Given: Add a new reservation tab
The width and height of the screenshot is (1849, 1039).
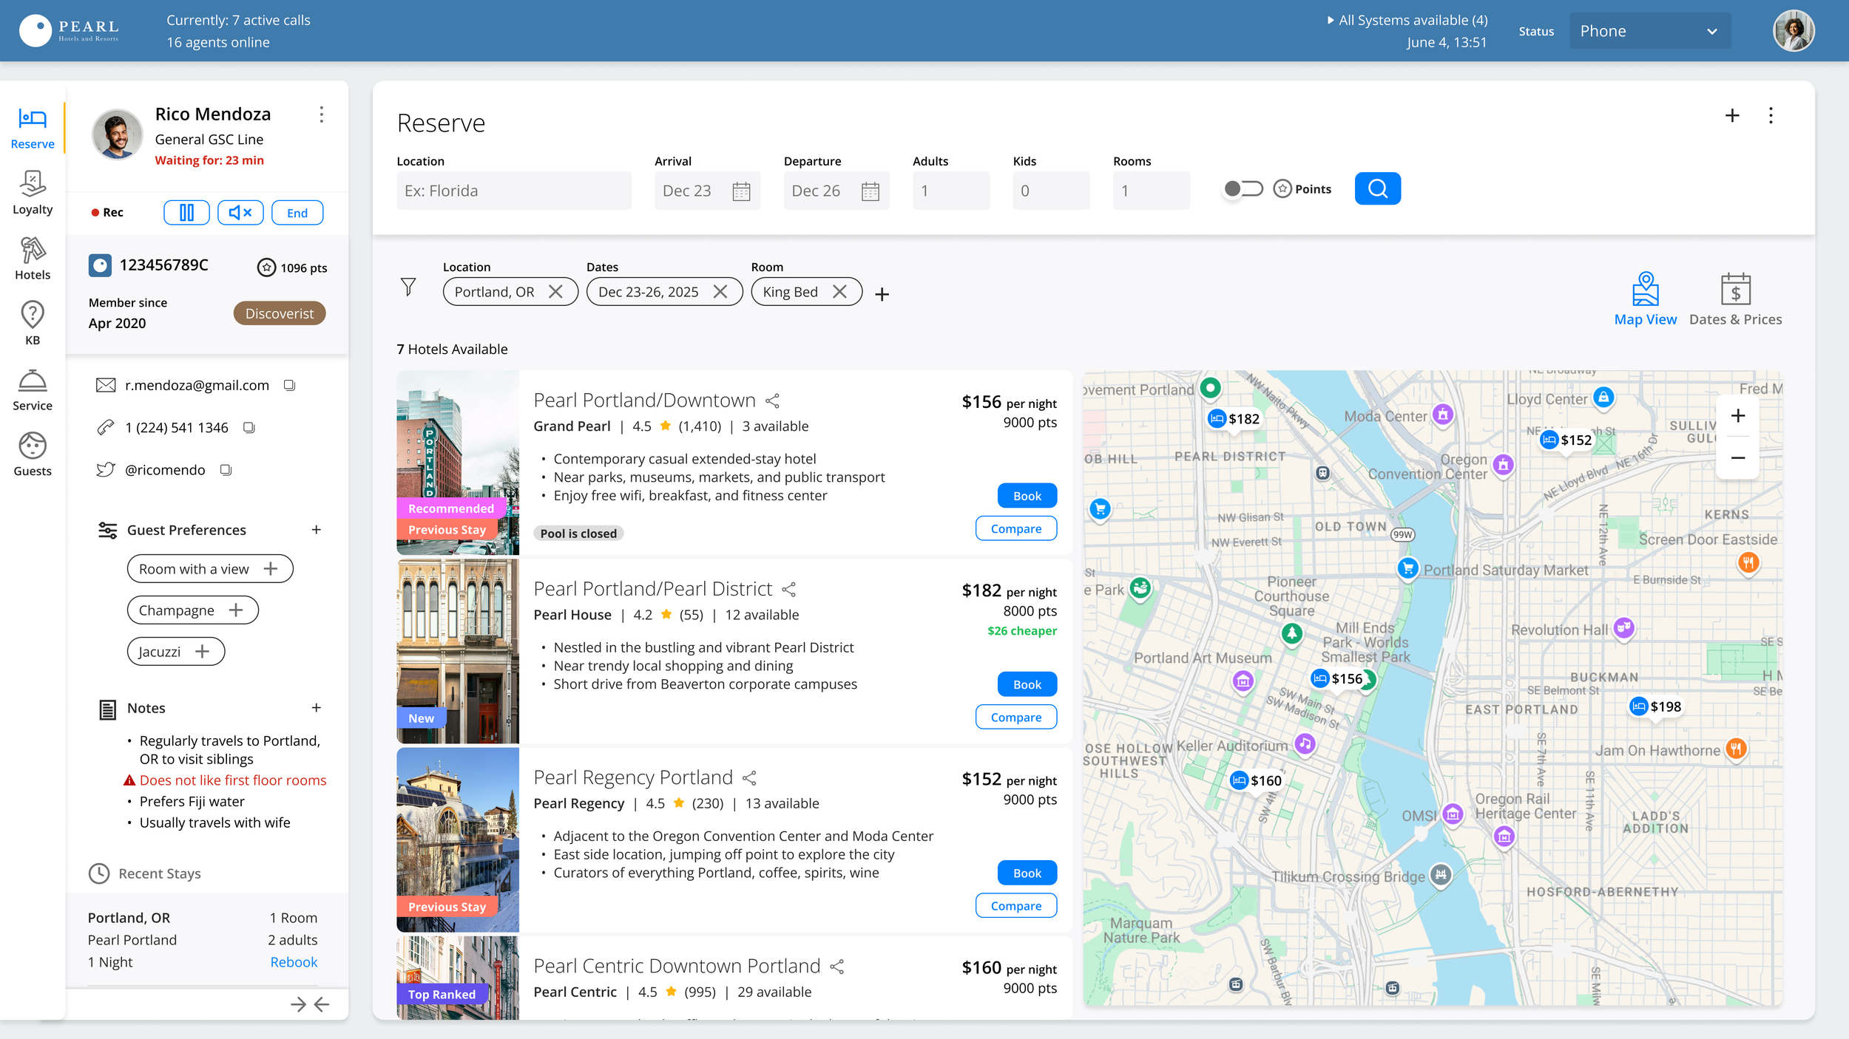Looking at the screenshot, I should (x=1732, y=116).
